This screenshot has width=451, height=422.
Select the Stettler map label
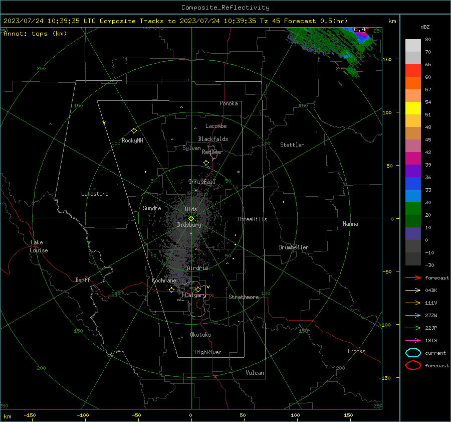(x=292, y=145)
